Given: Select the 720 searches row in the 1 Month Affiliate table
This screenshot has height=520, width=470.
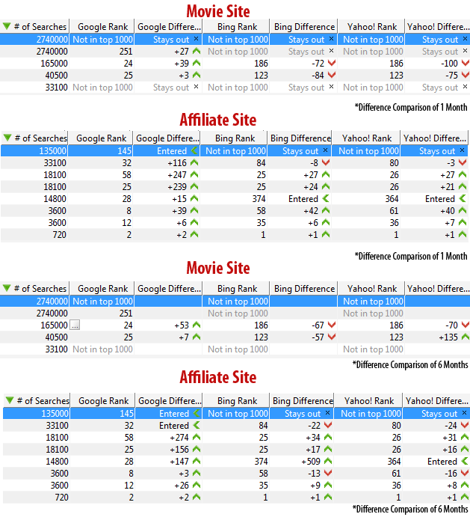Looking at the screenshot, I should (235, 234).
